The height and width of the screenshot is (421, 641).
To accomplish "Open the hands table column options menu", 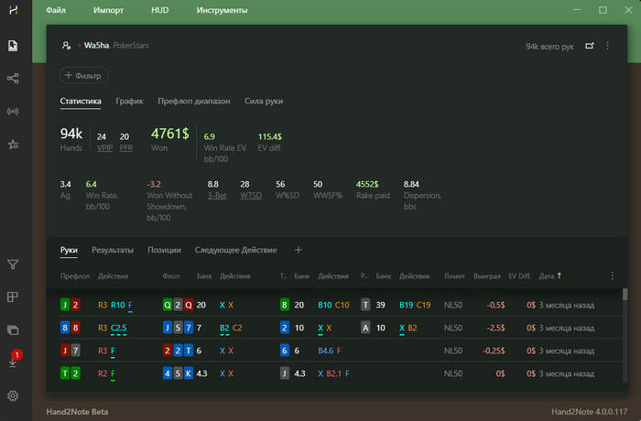I will 613,275.
